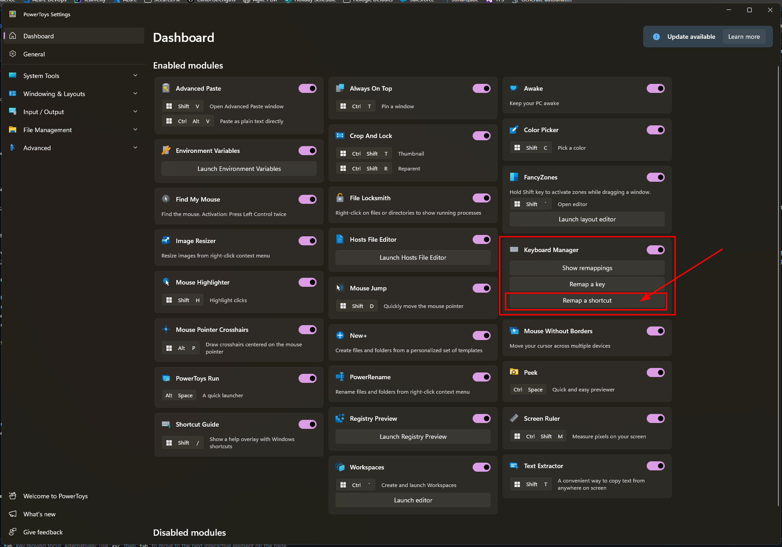The height and width of the screenshot is (547, 782).
Task: Open Give feedback in sidebar
Action: 74,532
